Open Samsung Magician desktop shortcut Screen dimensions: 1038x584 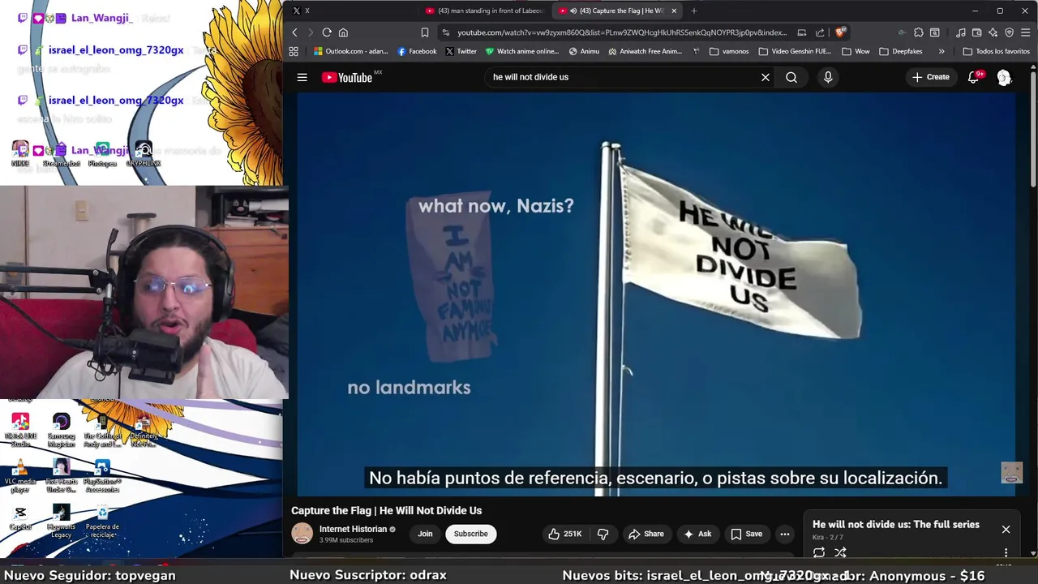[x=61, y=430]
